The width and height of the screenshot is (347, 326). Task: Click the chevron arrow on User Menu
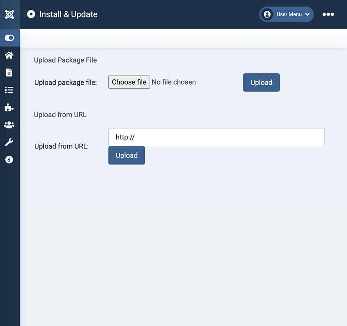(x=308, y=14)
